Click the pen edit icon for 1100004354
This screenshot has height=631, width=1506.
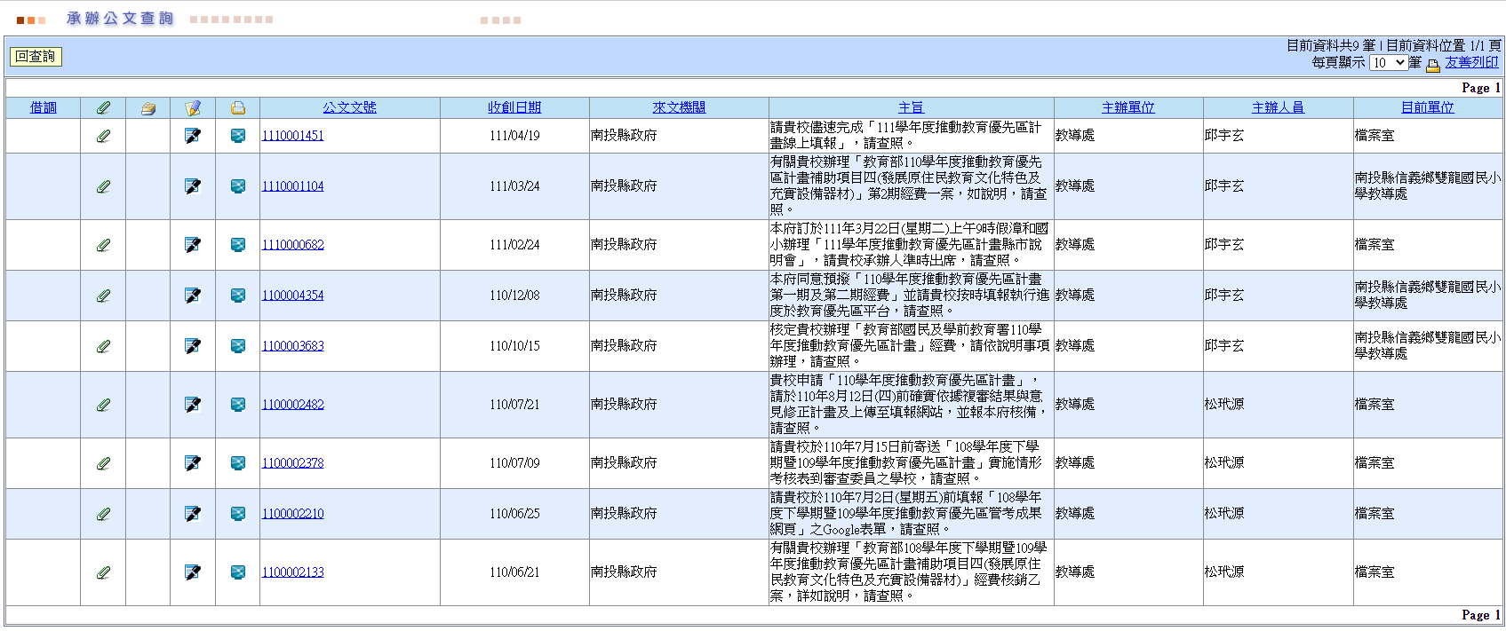[x=193, y=296]
